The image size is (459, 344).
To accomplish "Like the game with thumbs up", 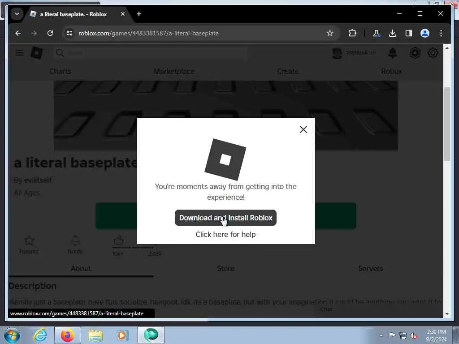I will 118,241.
